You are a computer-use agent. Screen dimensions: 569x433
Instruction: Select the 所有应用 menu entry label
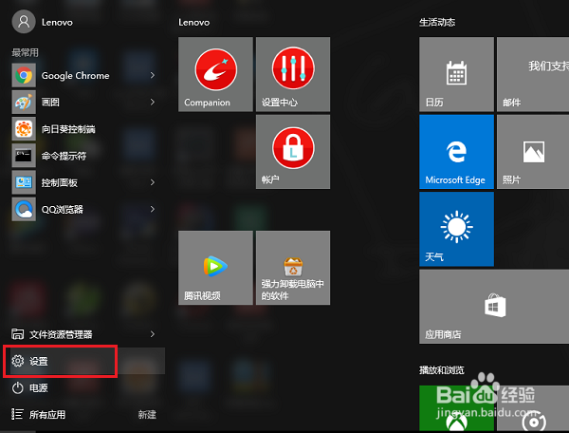click(x=47, y=414)
